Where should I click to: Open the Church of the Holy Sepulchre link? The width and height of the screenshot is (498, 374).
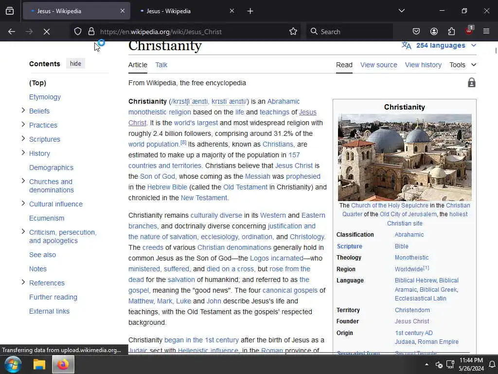[x=390, y=206]
